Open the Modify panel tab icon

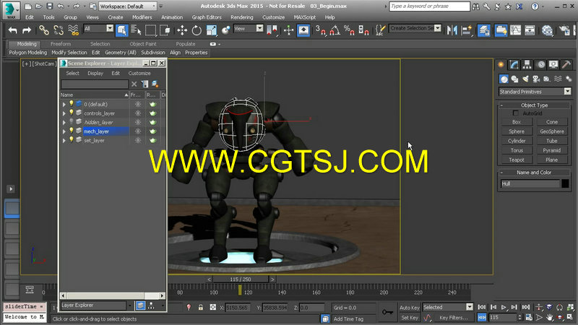(514, 65)
